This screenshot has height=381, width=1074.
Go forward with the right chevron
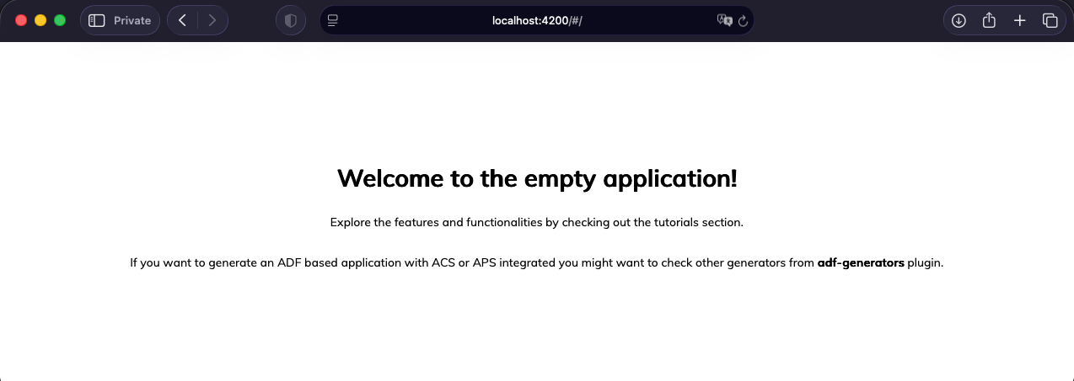212,20
